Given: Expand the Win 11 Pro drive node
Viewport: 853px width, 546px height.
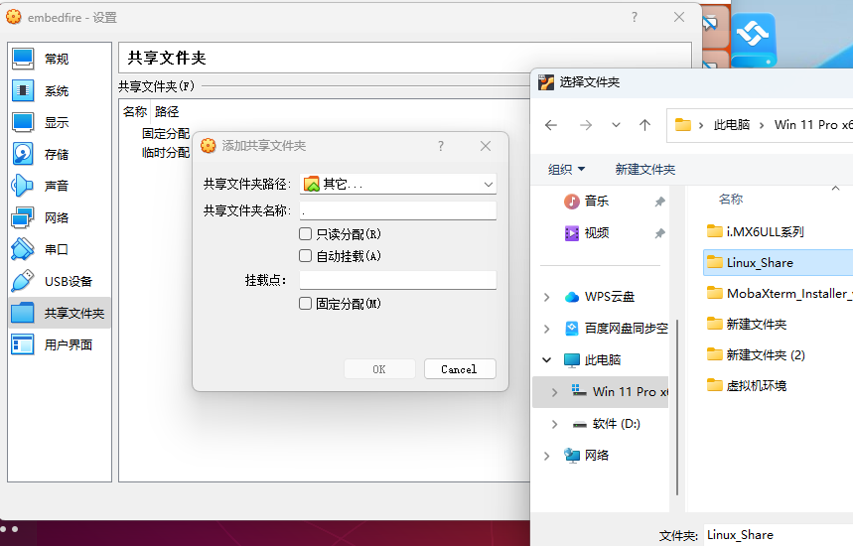Looking at the screenshot, I should click(554, 392).
